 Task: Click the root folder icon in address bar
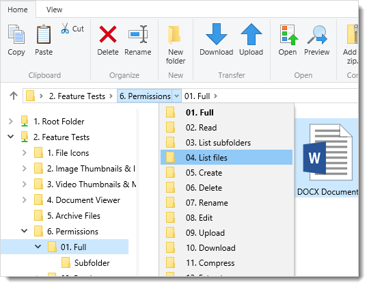[x=30, y=96]
